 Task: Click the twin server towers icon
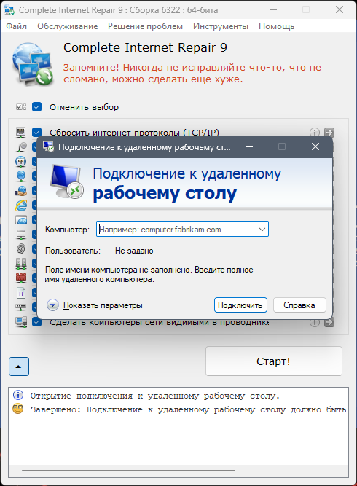(x=20, y=264)
